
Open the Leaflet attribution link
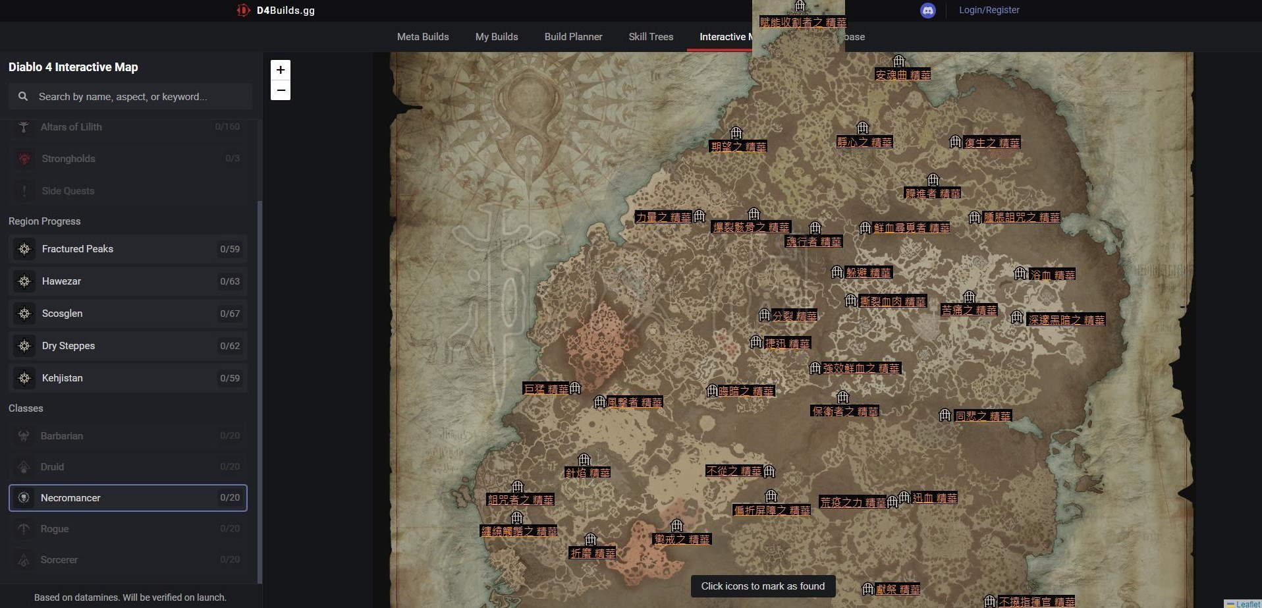(1248, 603)
